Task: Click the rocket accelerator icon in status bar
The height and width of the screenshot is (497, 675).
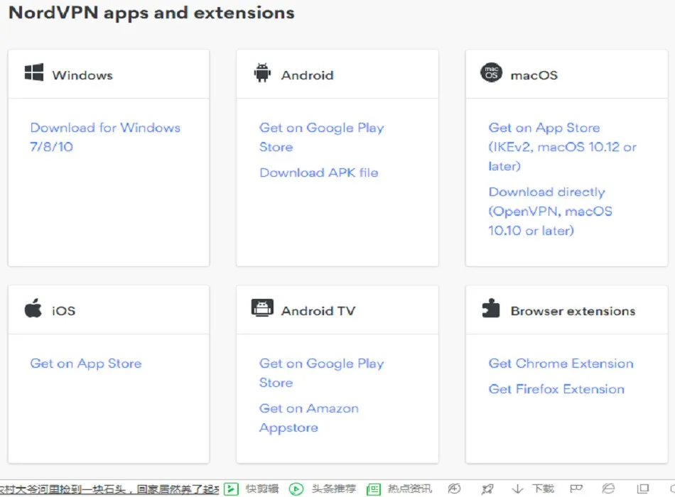Action: point(487,488)
